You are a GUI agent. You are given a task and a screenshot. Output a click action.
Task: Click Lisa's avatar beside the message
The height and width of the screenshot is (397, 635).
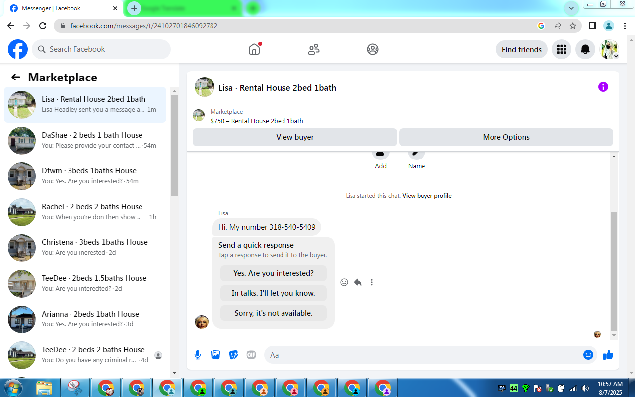pos(202,322)
